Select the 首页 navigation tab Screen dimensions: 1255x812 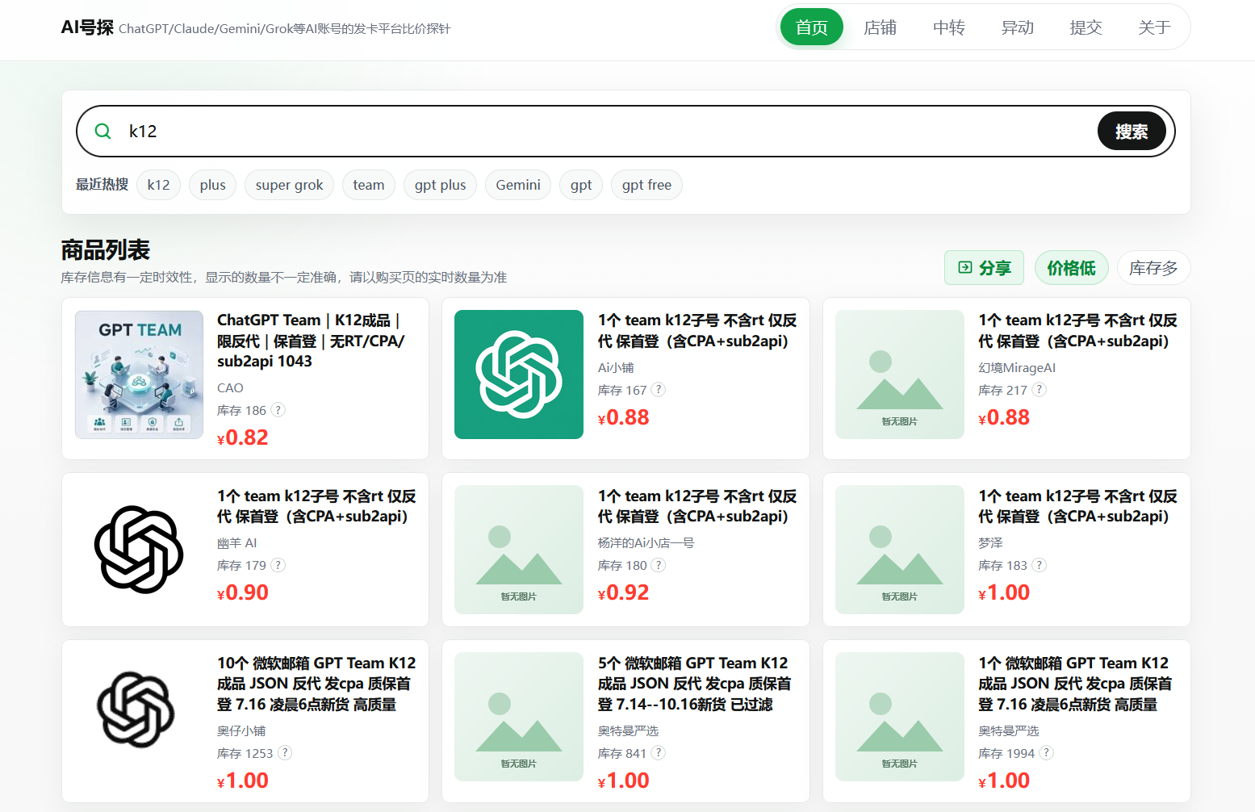click(x=811, y=27)
